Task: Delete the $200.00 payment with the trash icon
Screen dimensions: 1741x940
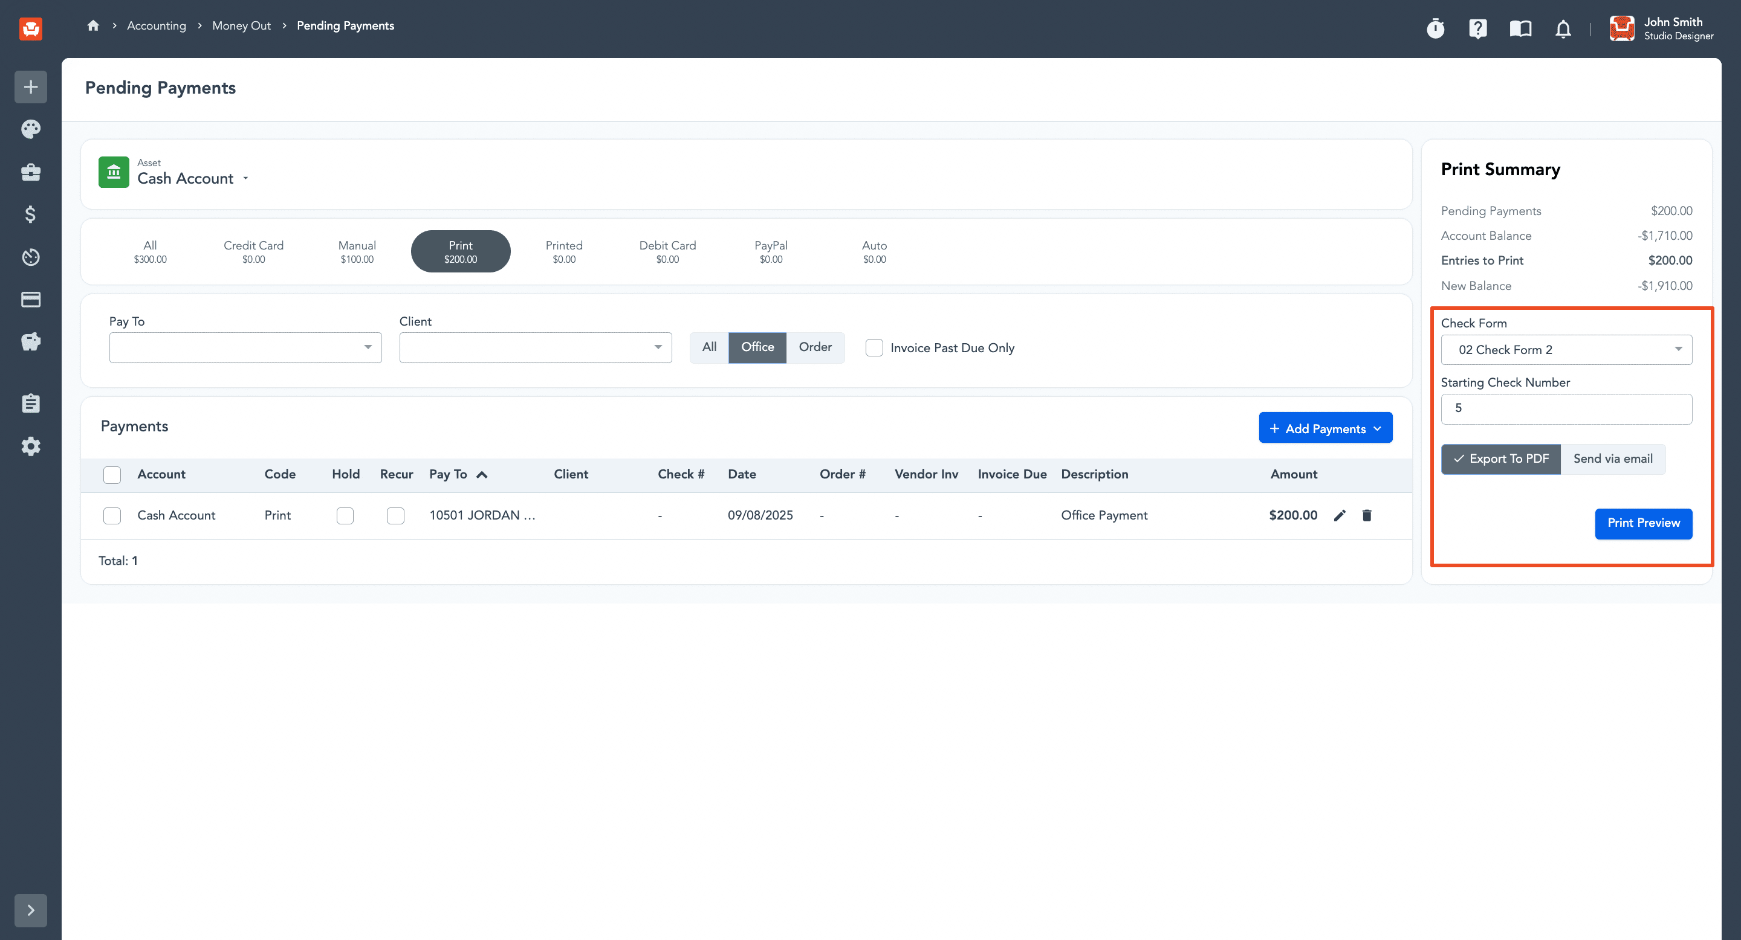Action: pos(1367,515)
